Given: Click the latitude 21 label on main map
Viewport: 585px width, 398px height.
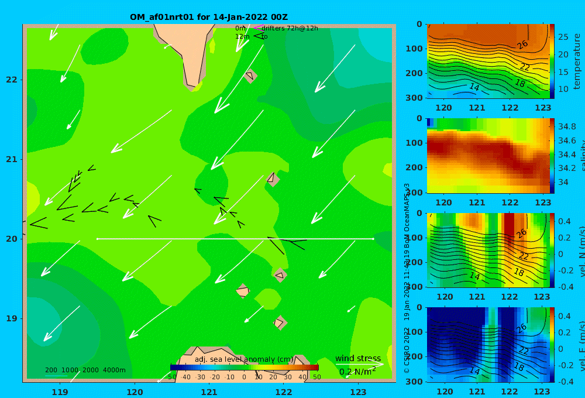Looking at the screenshot, I should (12, 159).
